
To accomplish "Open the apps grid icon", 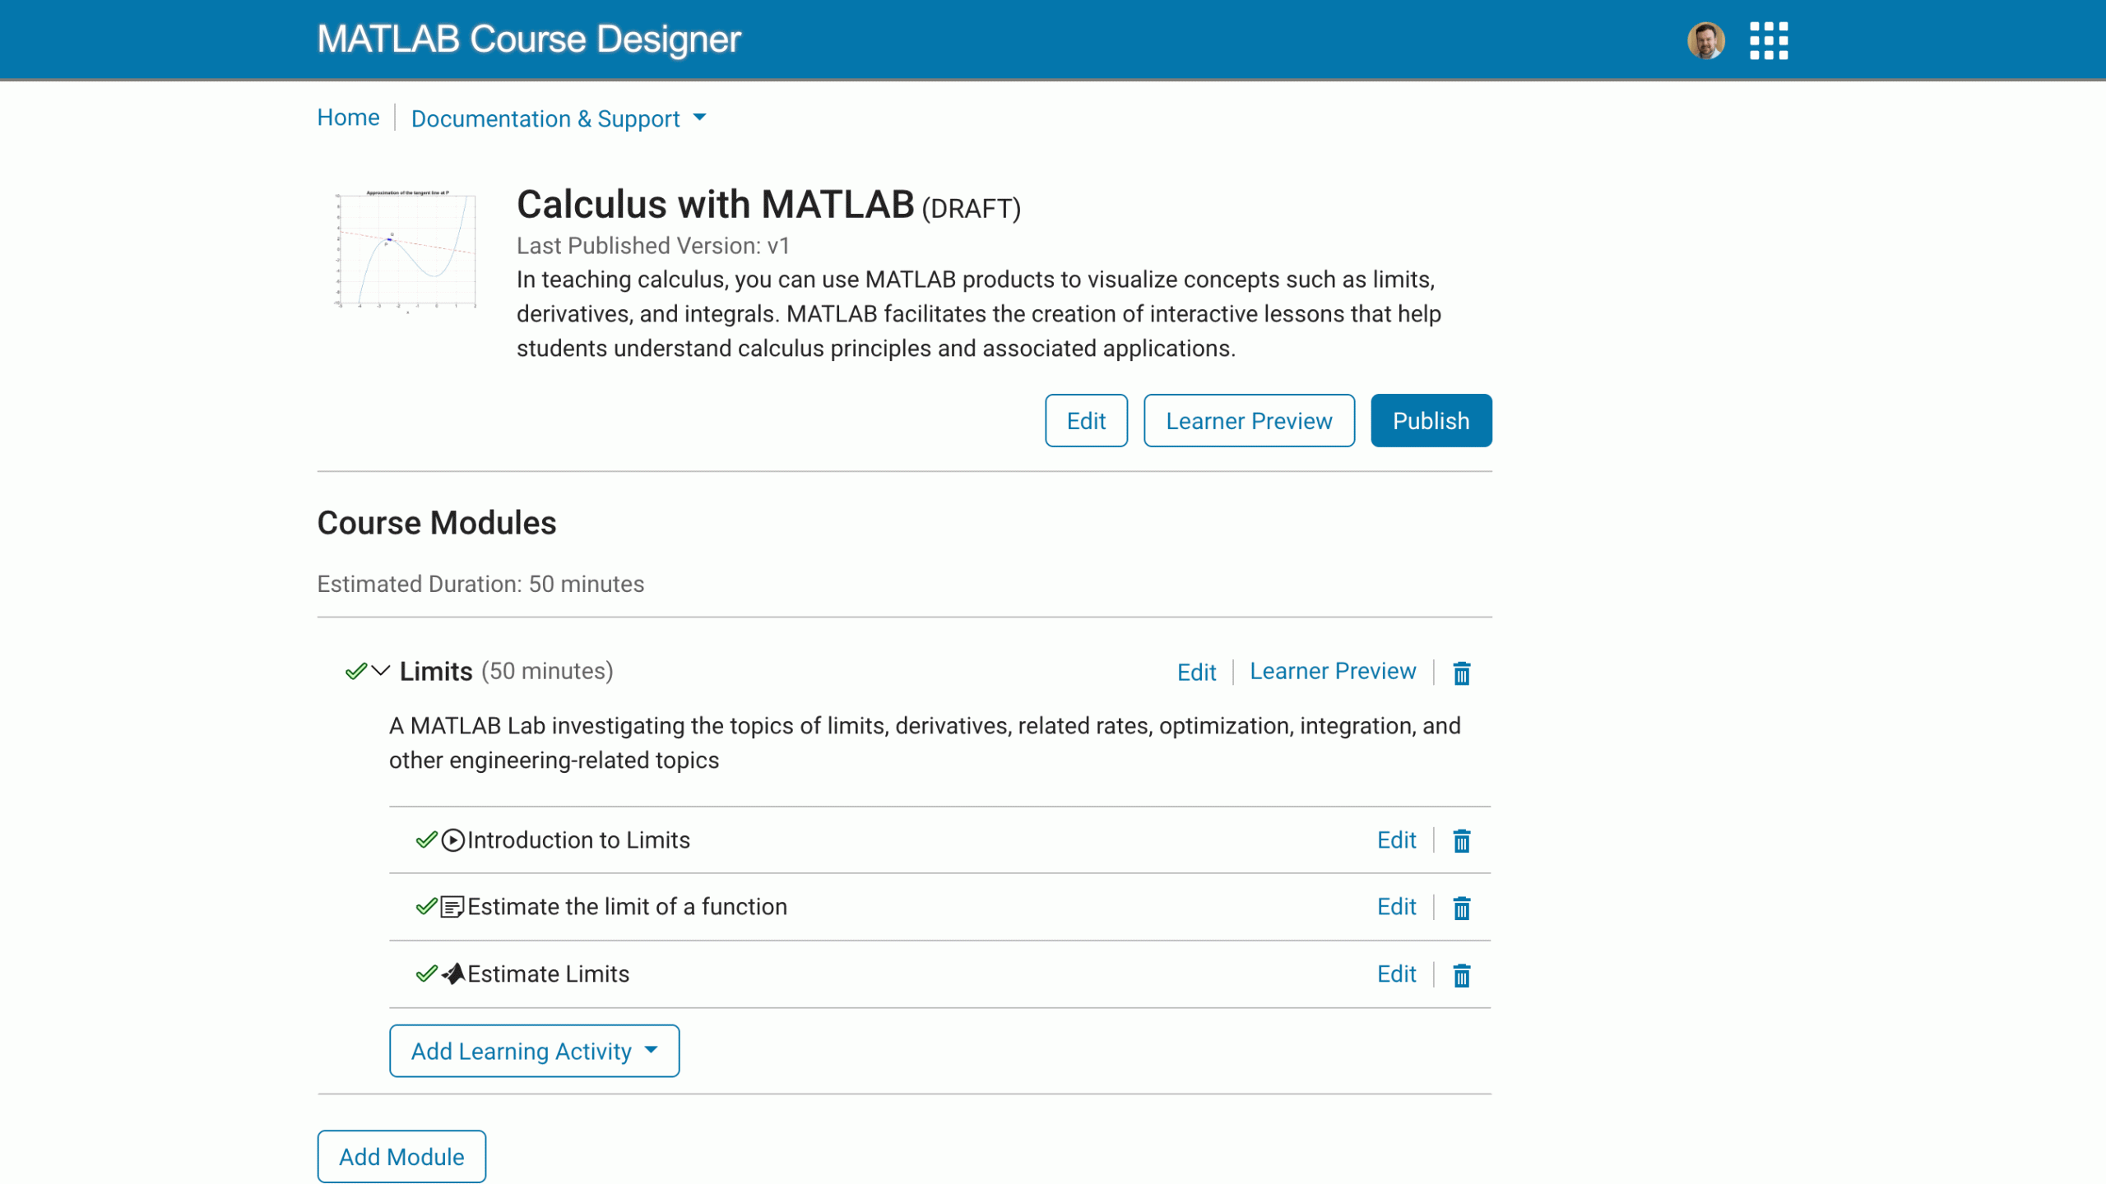I will [1768, 40].
